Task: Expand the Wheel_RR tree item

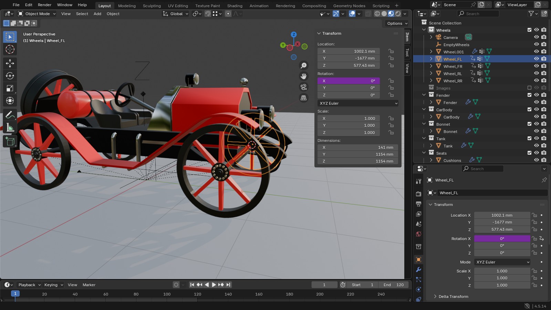Action: click(x=431, y=81)
